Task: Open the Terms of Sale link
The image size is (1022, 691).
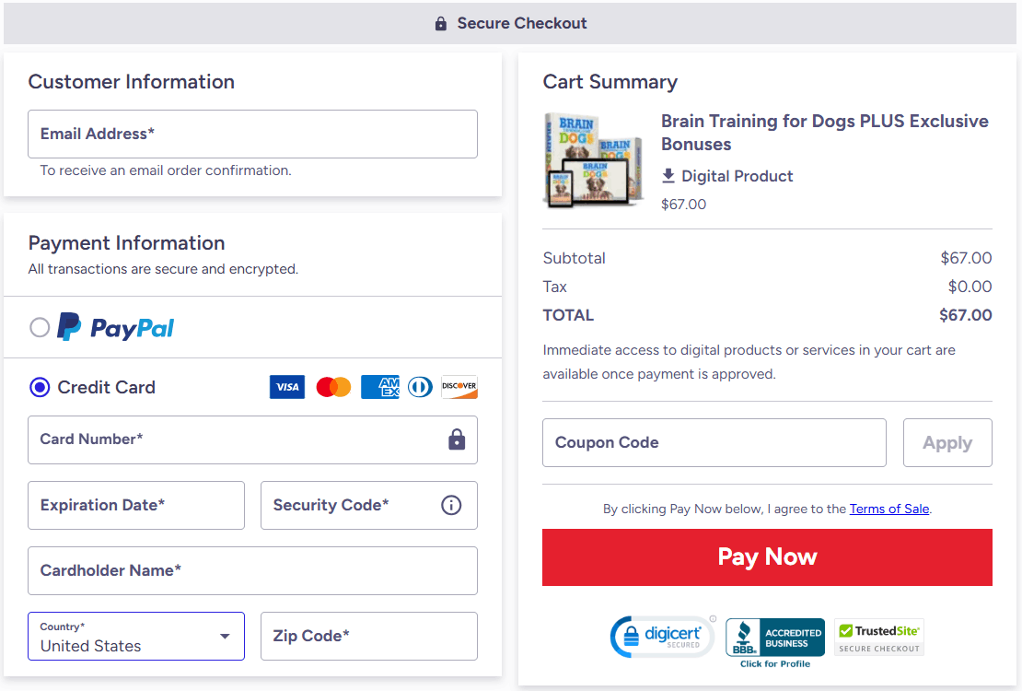Action: [888, 509]
